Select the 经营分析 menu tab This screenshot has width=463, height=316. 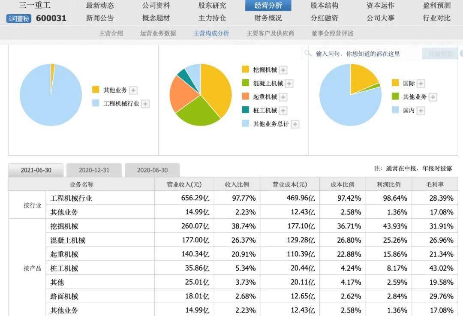268,5
